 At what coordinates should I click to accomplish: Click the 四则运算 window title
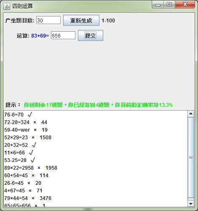(22, 6)
